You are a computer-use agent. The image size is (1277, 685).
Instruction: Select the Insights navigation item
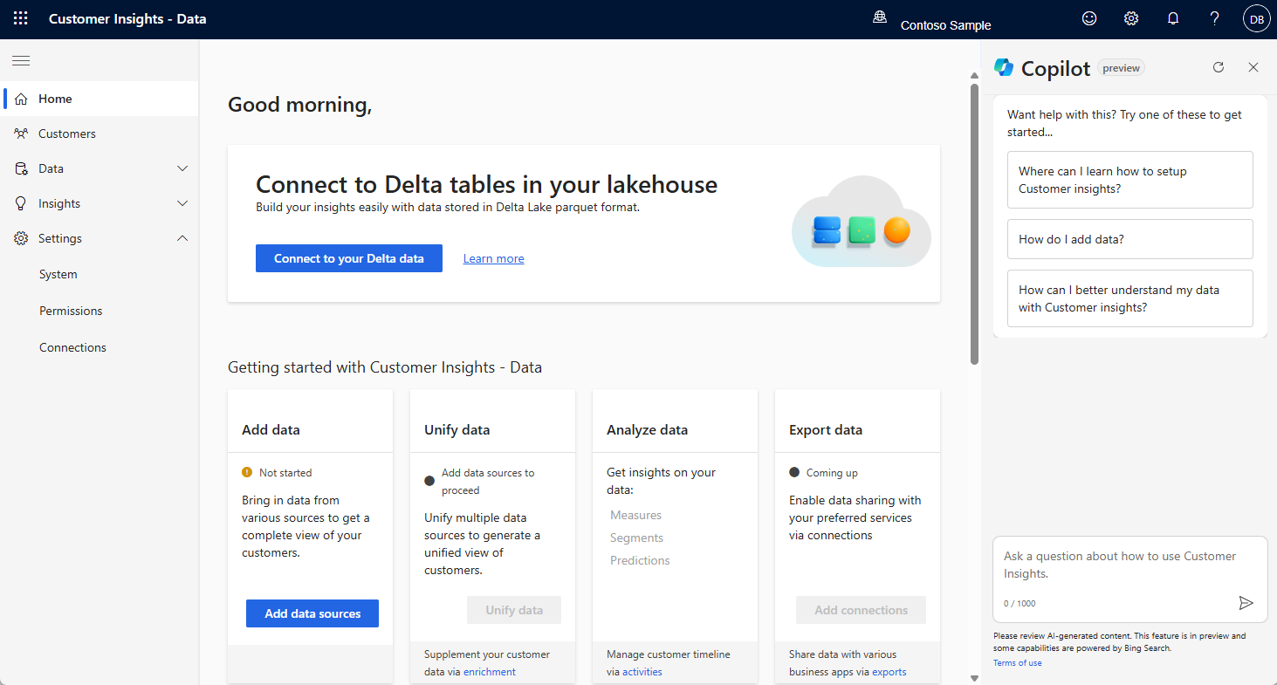pyautogui.click(x=101, y=203)
